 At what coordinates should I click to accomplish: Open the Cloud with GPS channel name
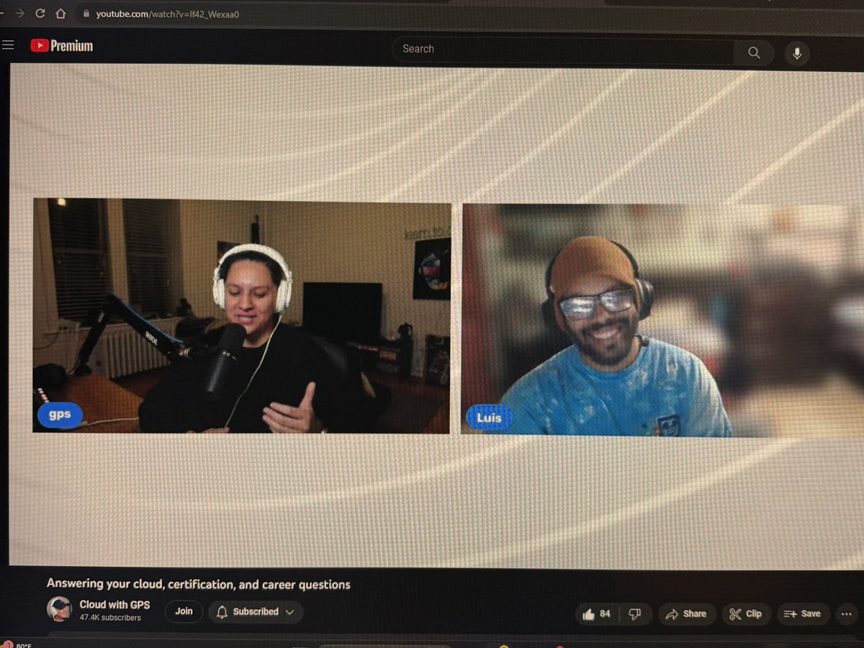pyautogui.click(x=114, y=605)
